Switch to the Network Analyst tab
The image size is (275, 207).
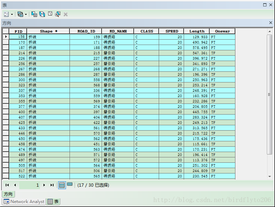[x=24, y=202]
